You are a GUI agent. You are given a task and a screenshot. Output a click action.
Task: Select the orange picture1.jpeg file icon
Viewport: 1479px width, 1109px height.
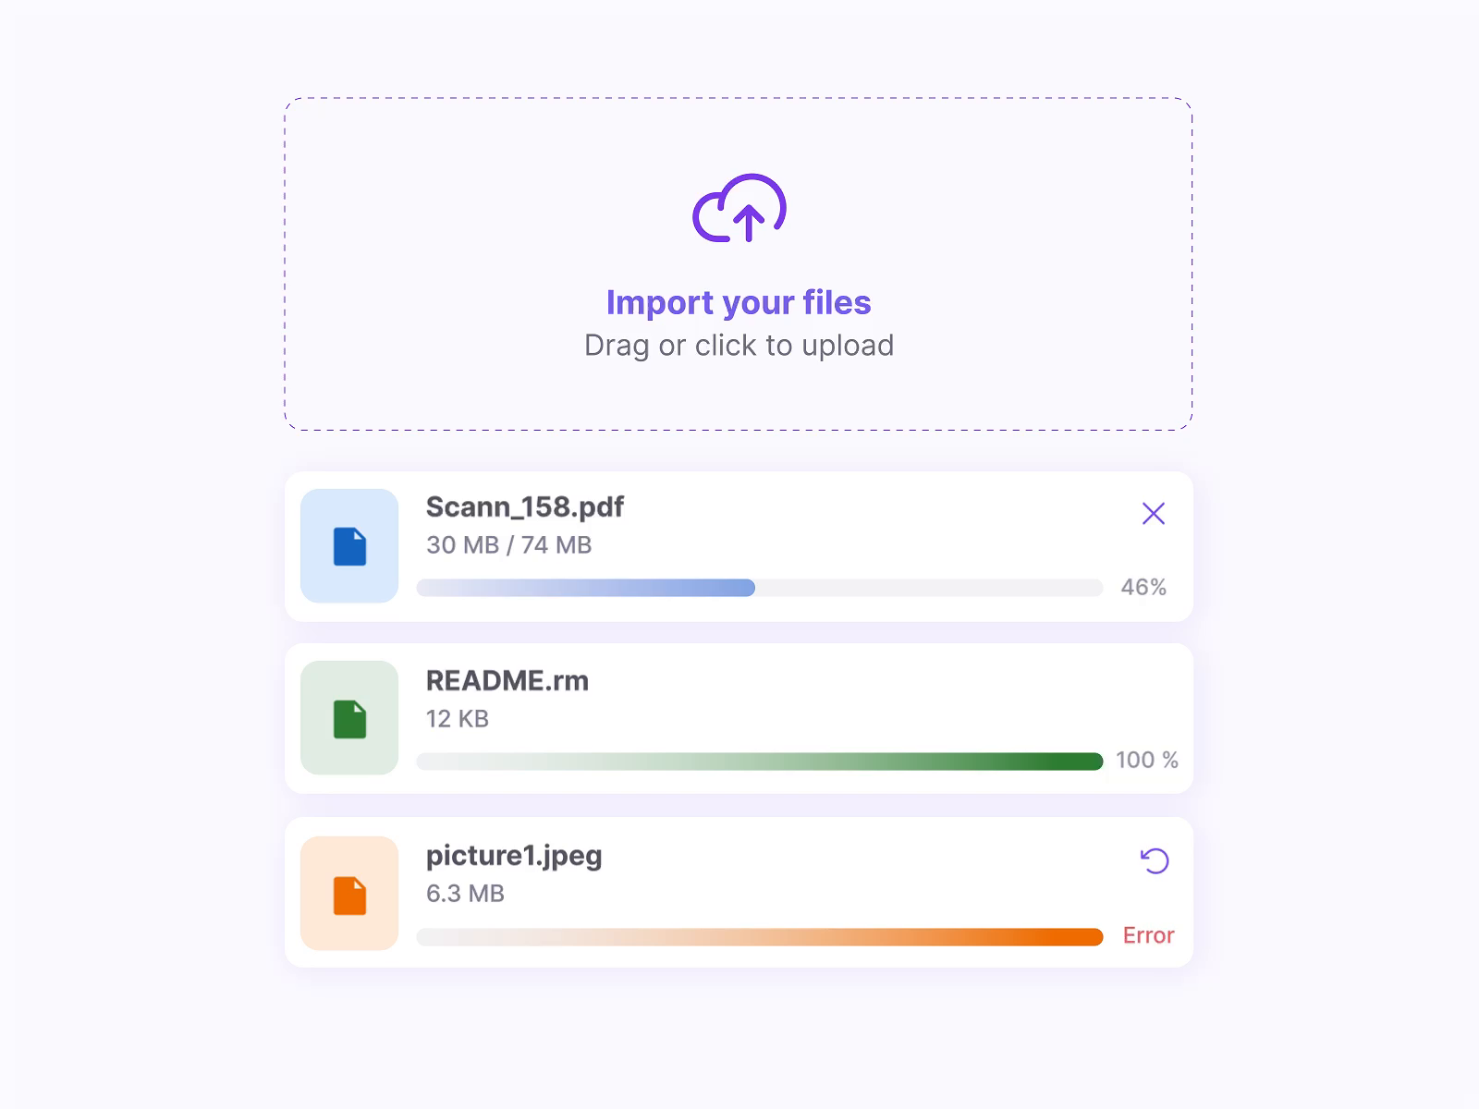[349, 892]
